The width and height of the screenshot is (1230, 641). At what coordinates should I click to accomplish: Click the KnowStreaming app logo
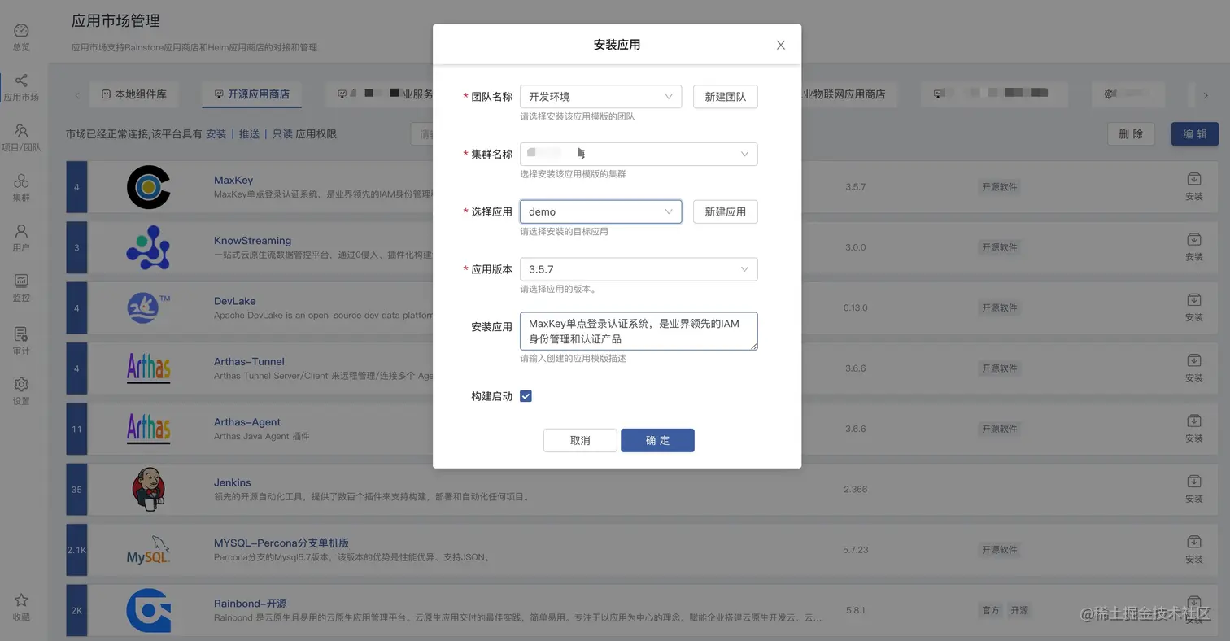coord(148,247)
